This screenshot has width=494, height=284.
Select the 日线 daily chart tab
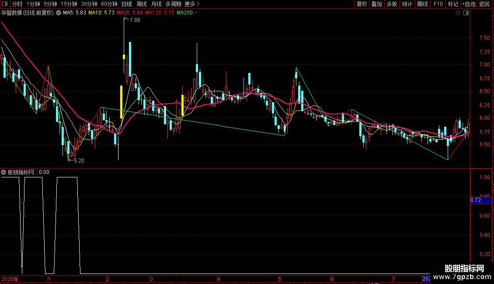(127, 4)
